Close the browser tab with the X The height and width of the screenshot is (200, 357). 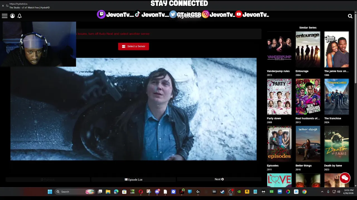tap(3, 6)
